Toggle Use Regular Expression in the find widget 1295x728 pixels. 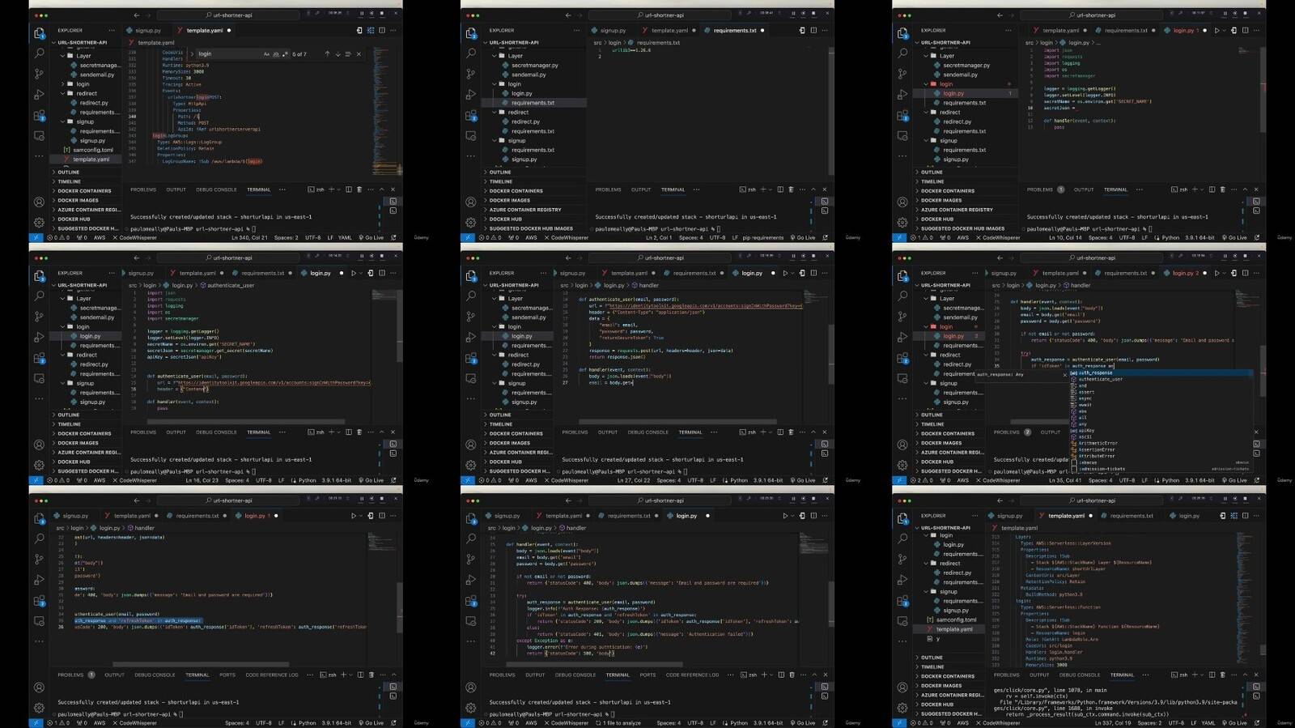tap(285, 54)
